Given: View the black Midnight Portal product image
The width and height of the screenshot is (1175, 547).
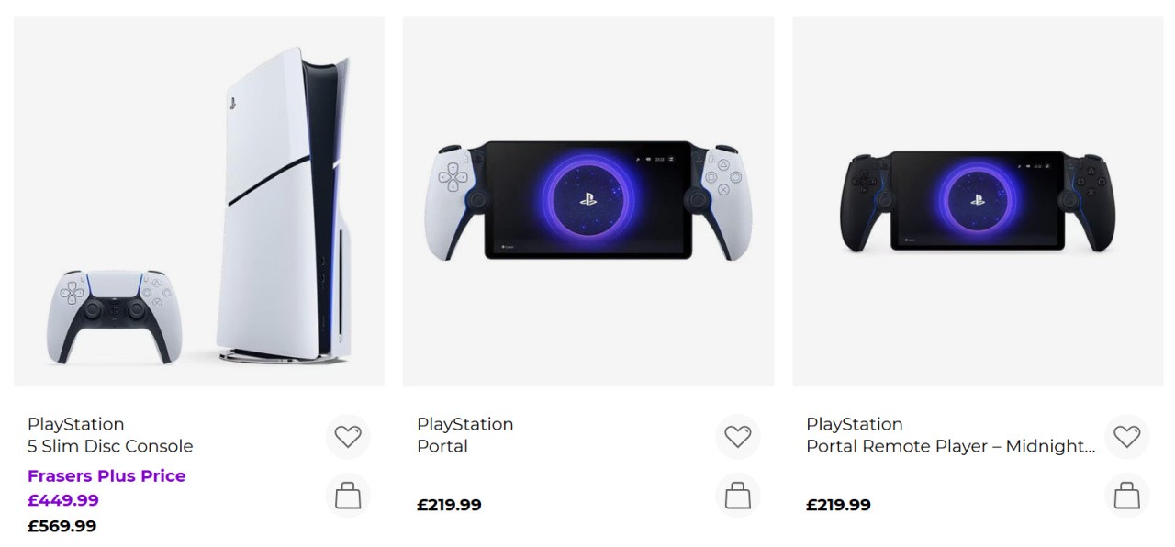Looking at the screenshot, I should [978, 201].
